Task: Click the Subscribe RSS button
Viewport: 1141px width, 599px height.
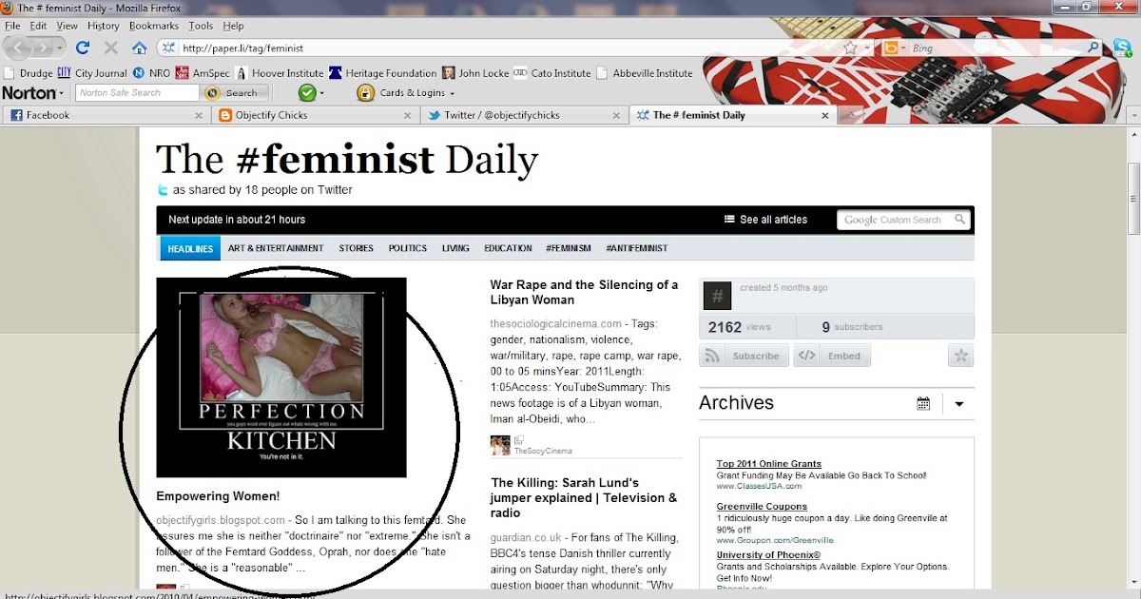Action: tap(745, 356)
